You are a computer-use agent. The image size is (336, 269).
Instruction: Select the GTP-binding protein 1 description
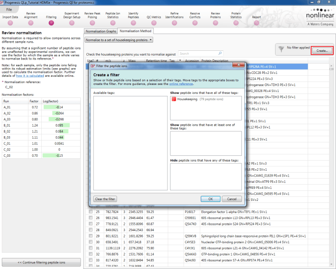click(238, 254)
